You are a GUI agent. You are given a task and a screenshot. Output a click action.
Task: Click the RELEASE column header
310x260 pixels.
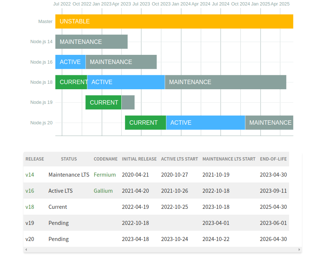[35, 159]
